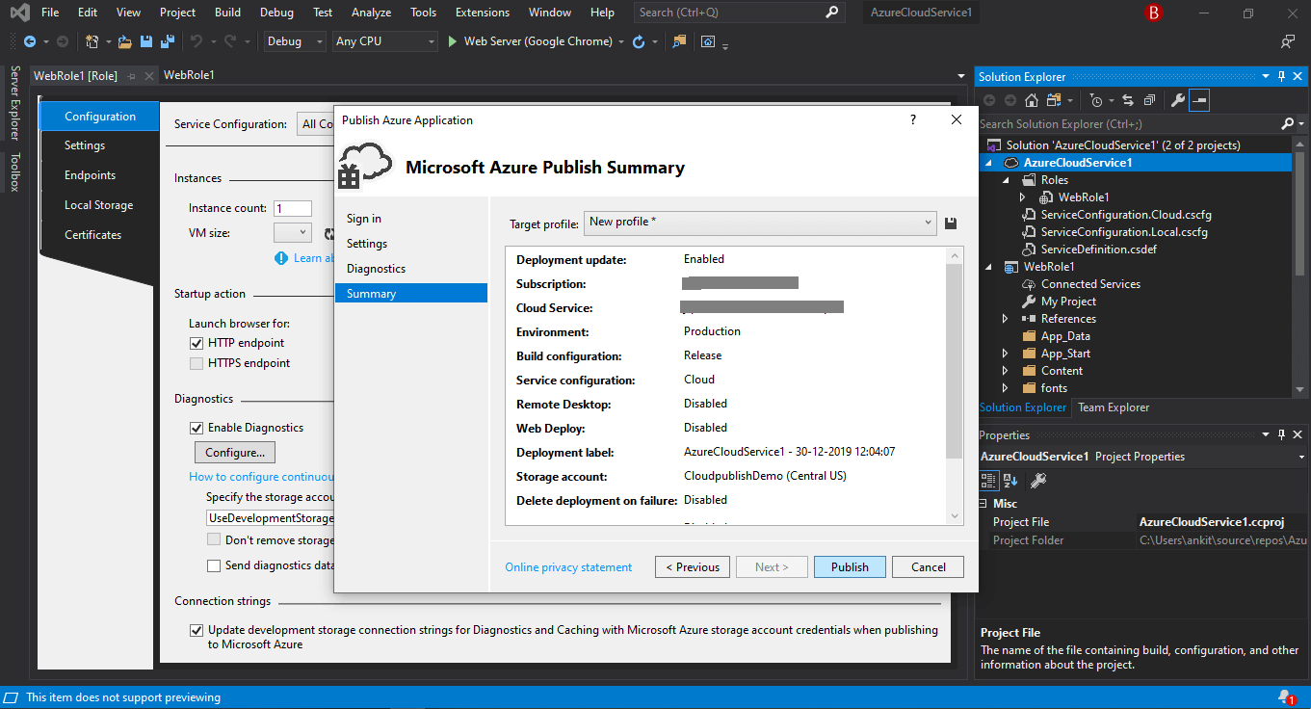The height and width of the screenshot is (709, 1311).
Task: Click Visual Studio search magnifier icon
Action: point(832,13)
